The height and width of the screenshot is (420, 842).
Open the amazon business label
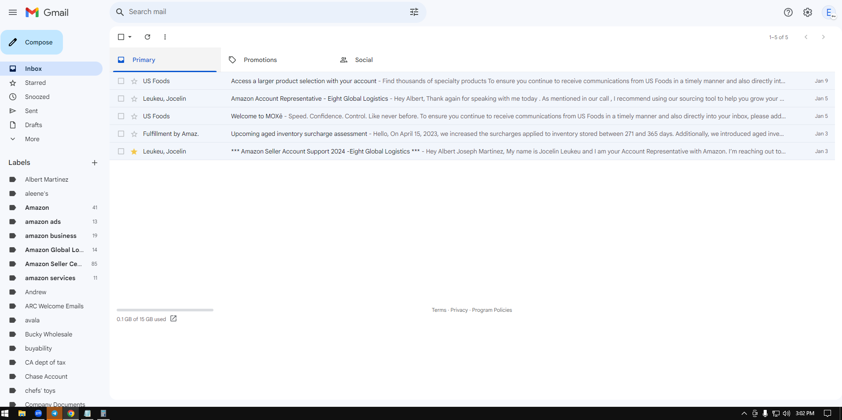click(x=51, y=236)
